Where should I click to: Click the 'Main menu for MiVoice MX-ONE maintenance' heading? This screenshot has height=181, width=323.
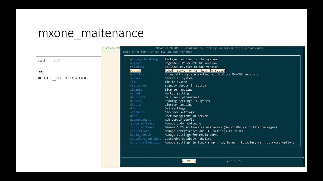pos(158,52)
